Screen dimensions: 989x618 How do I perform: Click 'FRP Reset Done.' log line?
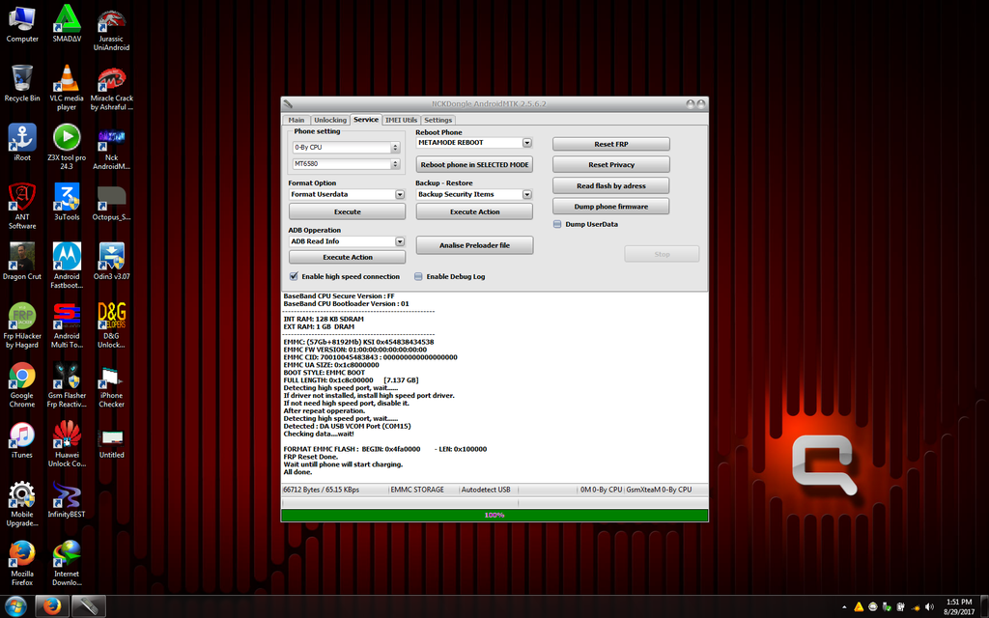310,457
